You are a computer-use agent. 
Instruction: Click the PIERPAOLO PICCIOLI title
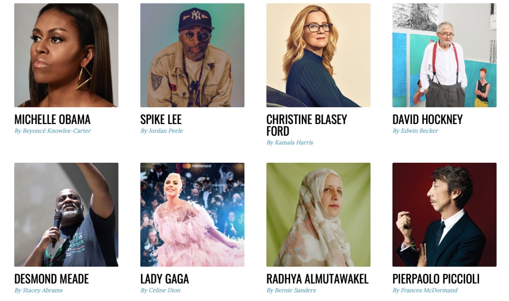point(436,279)
